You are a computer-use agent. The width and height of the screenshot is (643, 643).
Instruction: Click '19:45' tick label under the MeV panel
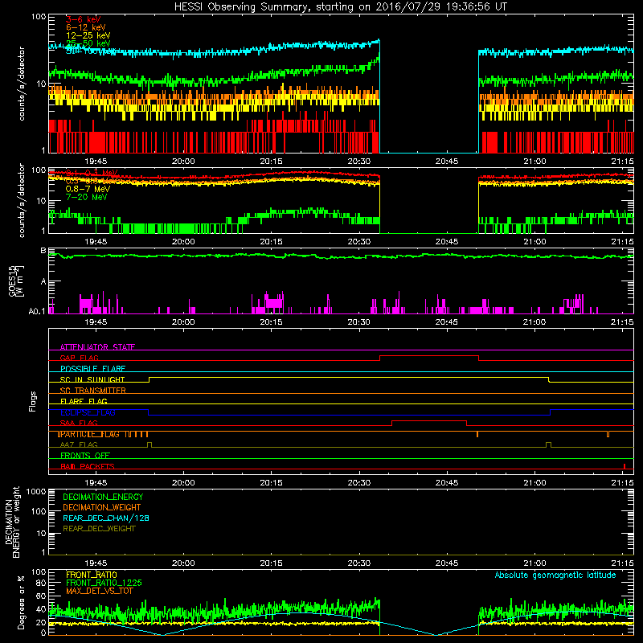coord(96,242)
